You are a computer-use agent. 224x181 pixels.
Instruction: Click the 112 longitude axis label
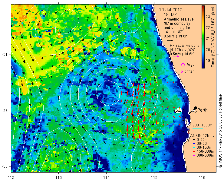click(x=11, y=178)
